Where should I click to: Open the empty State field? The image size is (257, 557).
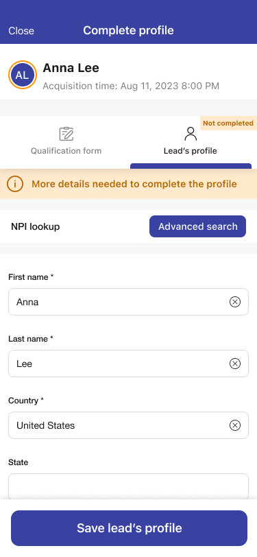click(x=129, y=486)
